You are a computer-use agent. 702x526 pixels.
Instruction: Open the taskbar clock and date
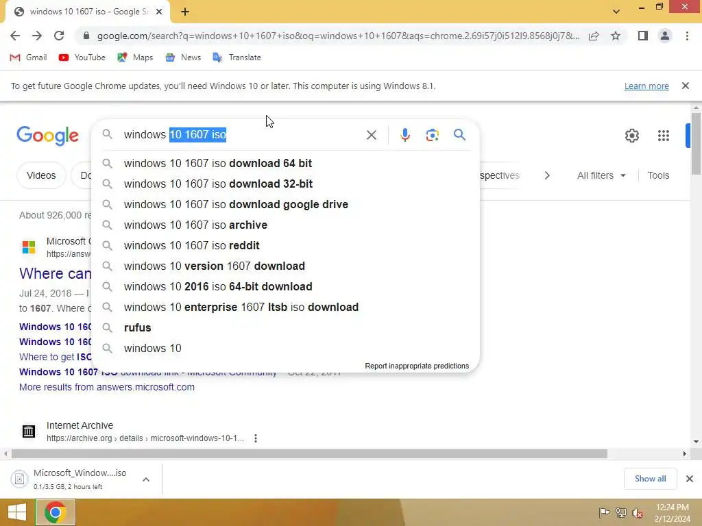click(672, 513)
